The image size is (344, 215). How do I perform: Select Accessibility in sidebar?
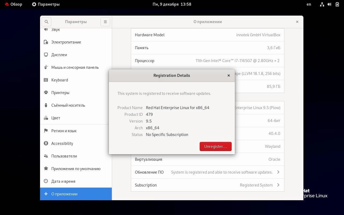[x=76, y=143]
